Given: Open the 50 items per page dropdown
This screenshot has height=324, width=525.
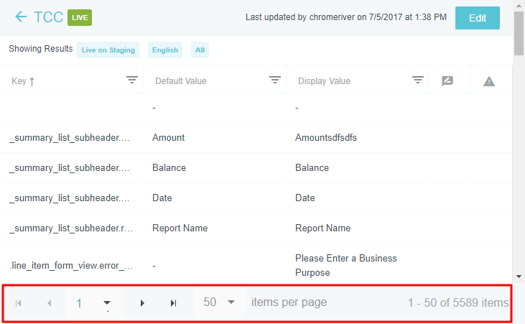Looking at the screenshot, I should coord(231,302).
